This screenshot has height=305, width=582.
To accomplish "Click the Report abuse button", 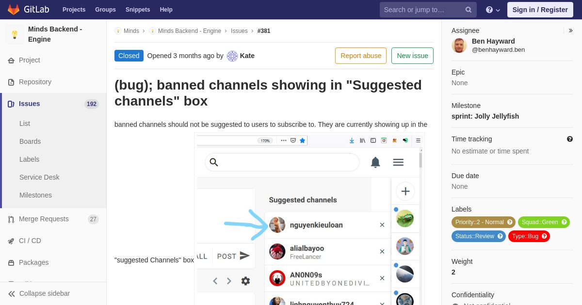I will tap(361, 56).
